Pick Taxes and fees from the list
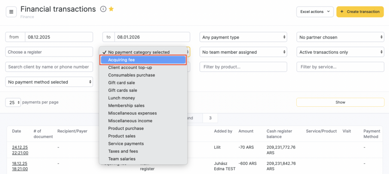Viewport: 389px width, 174px height. (123, 151)
